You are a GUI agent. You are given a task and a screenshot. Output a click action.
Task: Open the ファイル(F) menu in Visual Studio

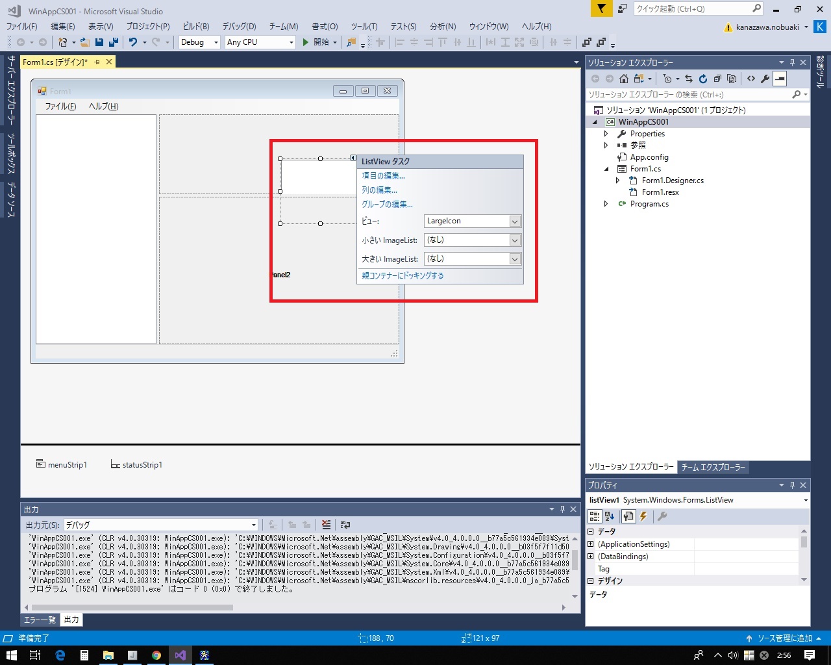[21, 26]
